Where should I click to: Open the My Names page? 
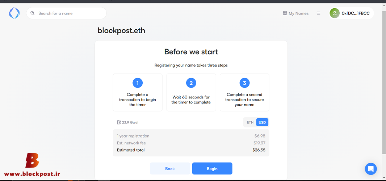point(295,13)
